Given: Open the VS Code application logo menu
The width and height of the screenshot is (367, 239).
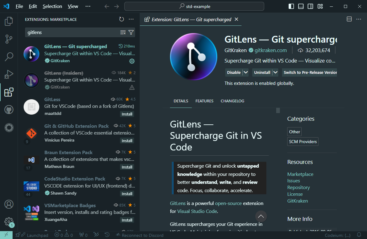Looking at the screenshot, I should pos(6,6).
